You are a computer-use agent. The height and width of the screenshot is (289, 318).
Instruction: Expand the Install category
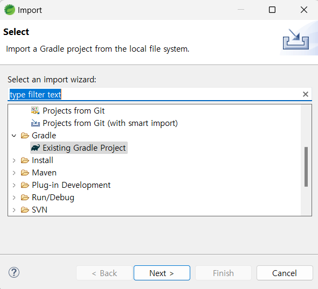[14, 160]
